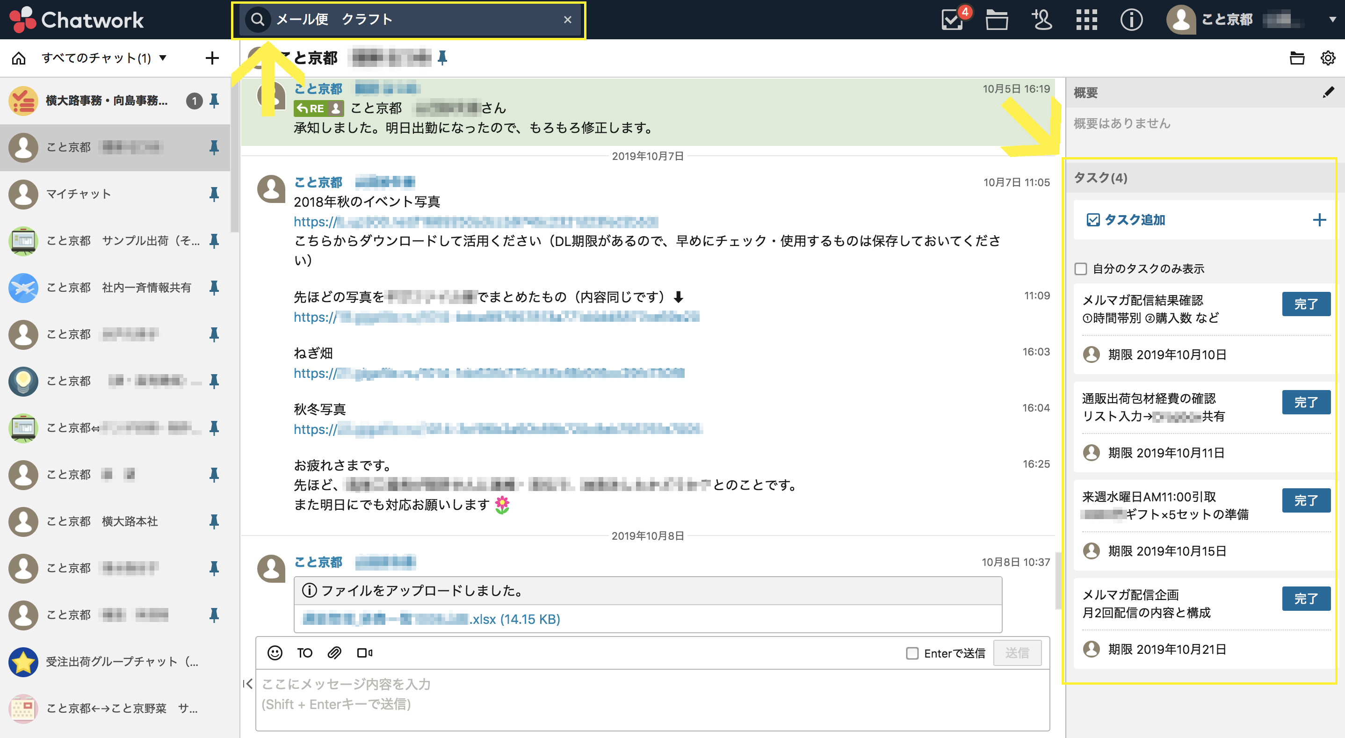Image resolution: width=1345 pixels, height=738 pixels.
Task: Select the 受注出荷グループチャット room
Action: 121,662
